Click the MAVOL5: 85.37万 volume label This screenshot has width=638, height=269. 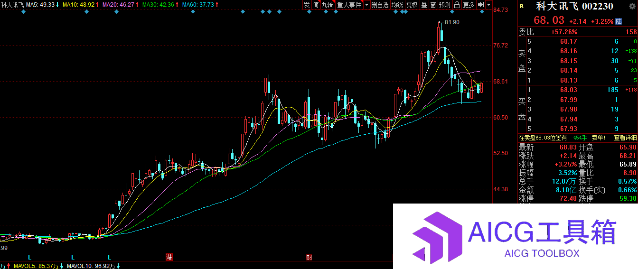[x=36, y=266]
